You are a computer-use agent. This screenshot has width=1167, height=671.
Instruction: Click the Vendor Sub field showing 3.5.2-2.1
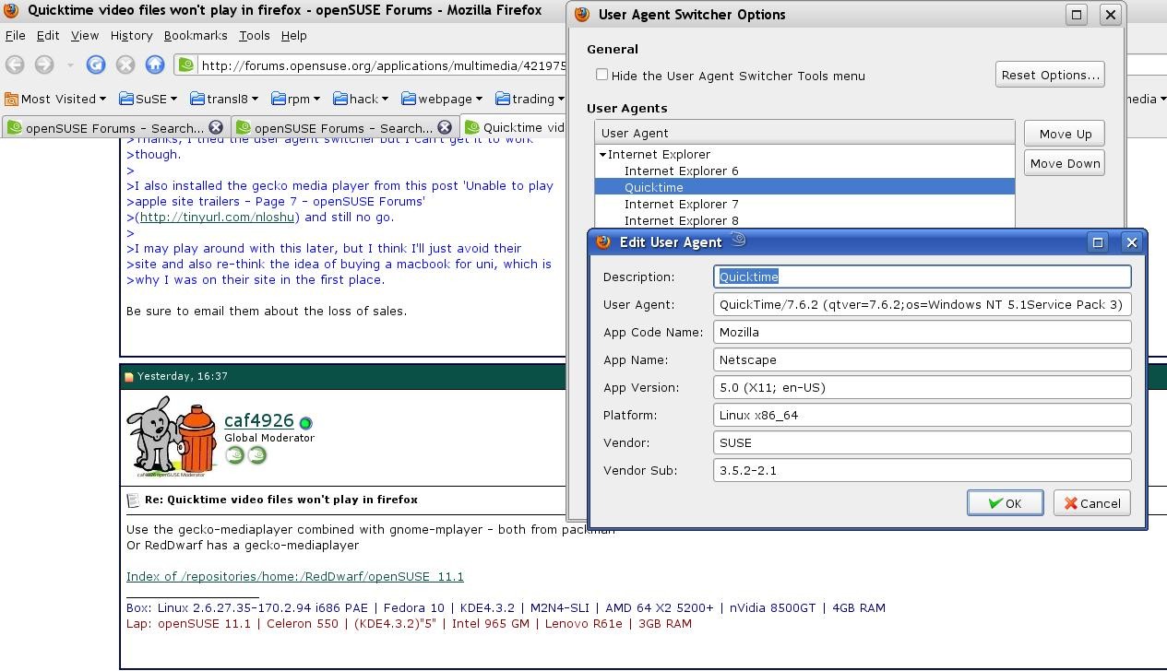pos(923,470)
